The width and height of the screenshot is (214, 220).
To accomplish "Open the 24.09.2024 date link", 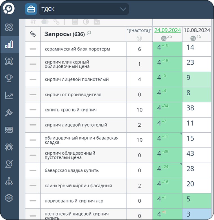I will pos(168,30).
